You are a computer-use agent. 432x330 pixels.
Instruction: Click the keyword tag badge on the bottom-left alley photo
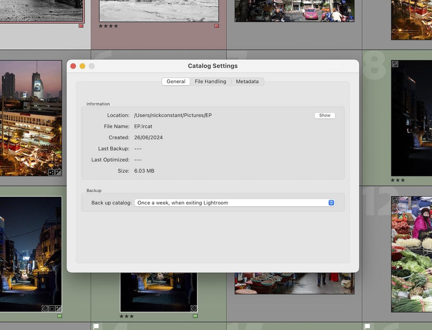click(x=45, y=308)
